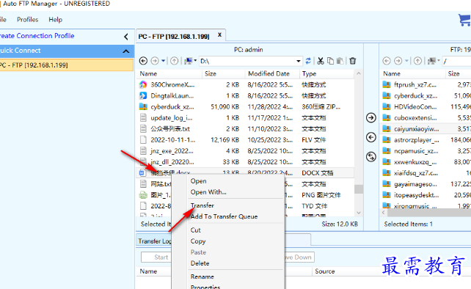471x289 pixels.
Task: Click the cyberduck_xz archive icon in PC pane
Action: (x=143, y=106)
